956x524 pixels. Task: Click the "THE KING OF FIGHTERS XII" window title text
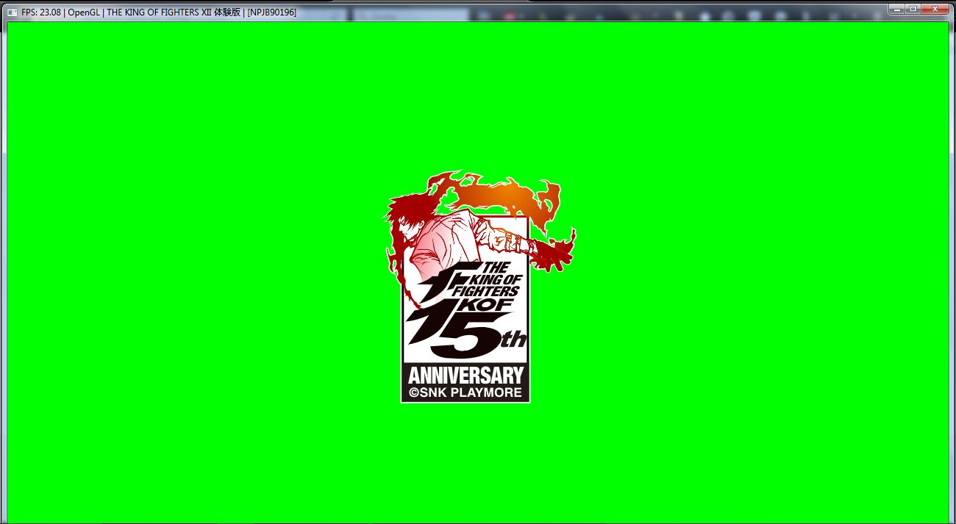(x=159, y=12)
